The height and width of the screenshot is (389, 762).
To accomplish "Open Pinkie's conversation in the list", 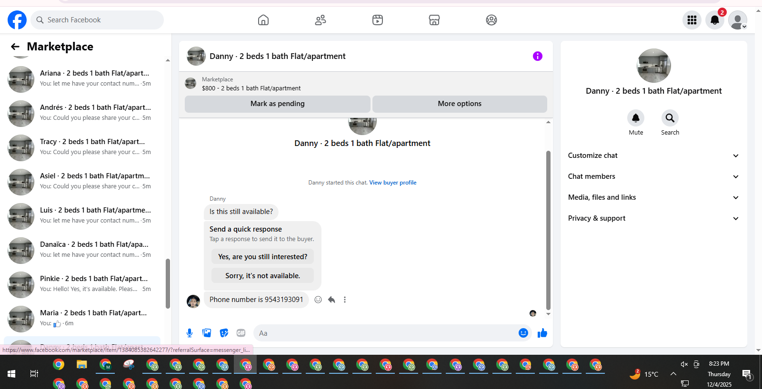I will pos(82,284).
